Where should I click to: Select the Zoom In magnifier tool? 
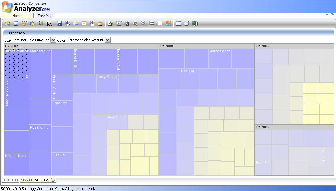coord(135,23)
